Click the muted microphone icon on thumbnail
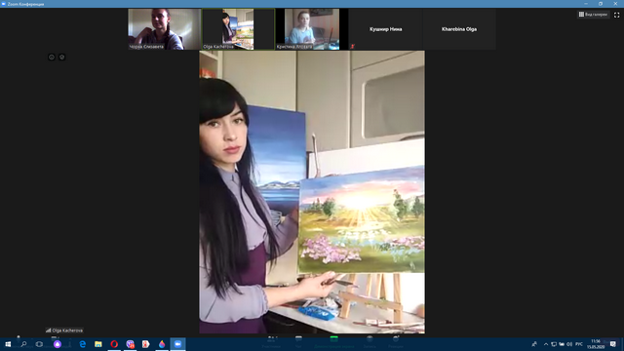Screen dimensions: 624x351 click(x=352, y=47)
